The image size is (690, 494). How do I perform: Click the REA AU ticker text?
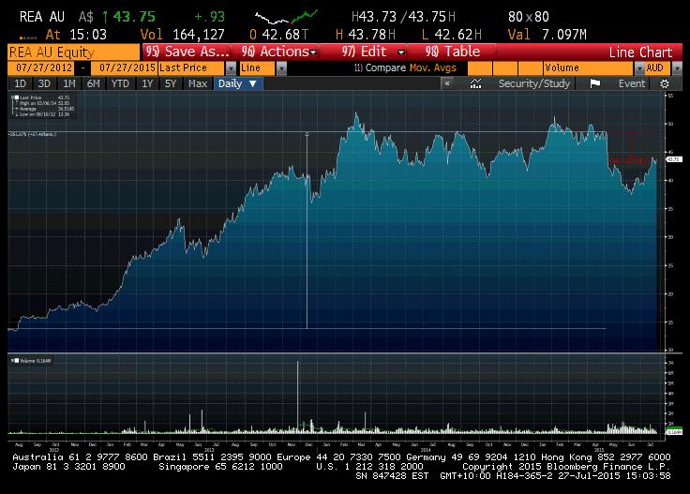point(42,17)
